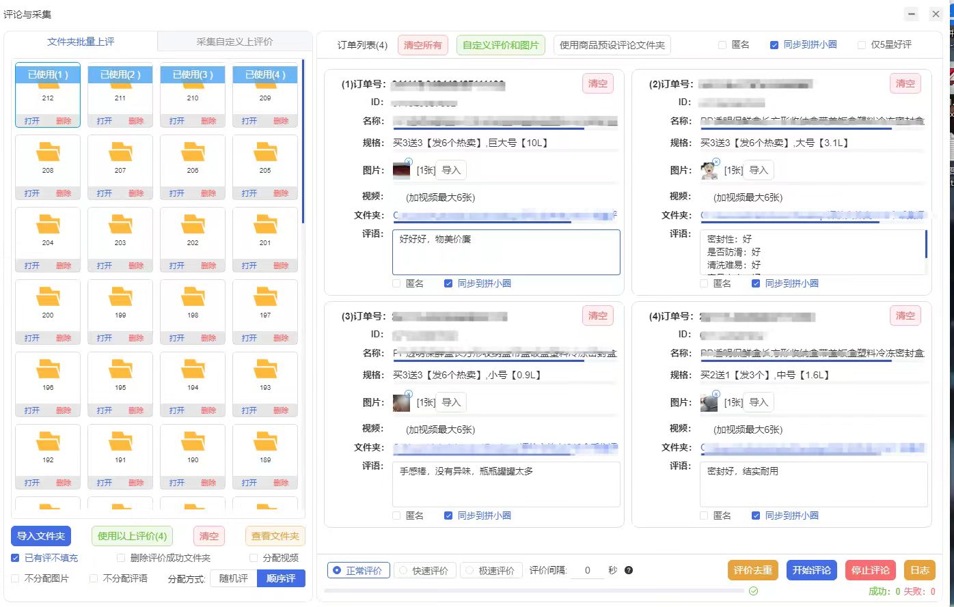Click help icon next to 评价间隔 seconds
Image resolution: width=954 pixels, height=607 pixels.
[629, 570]
